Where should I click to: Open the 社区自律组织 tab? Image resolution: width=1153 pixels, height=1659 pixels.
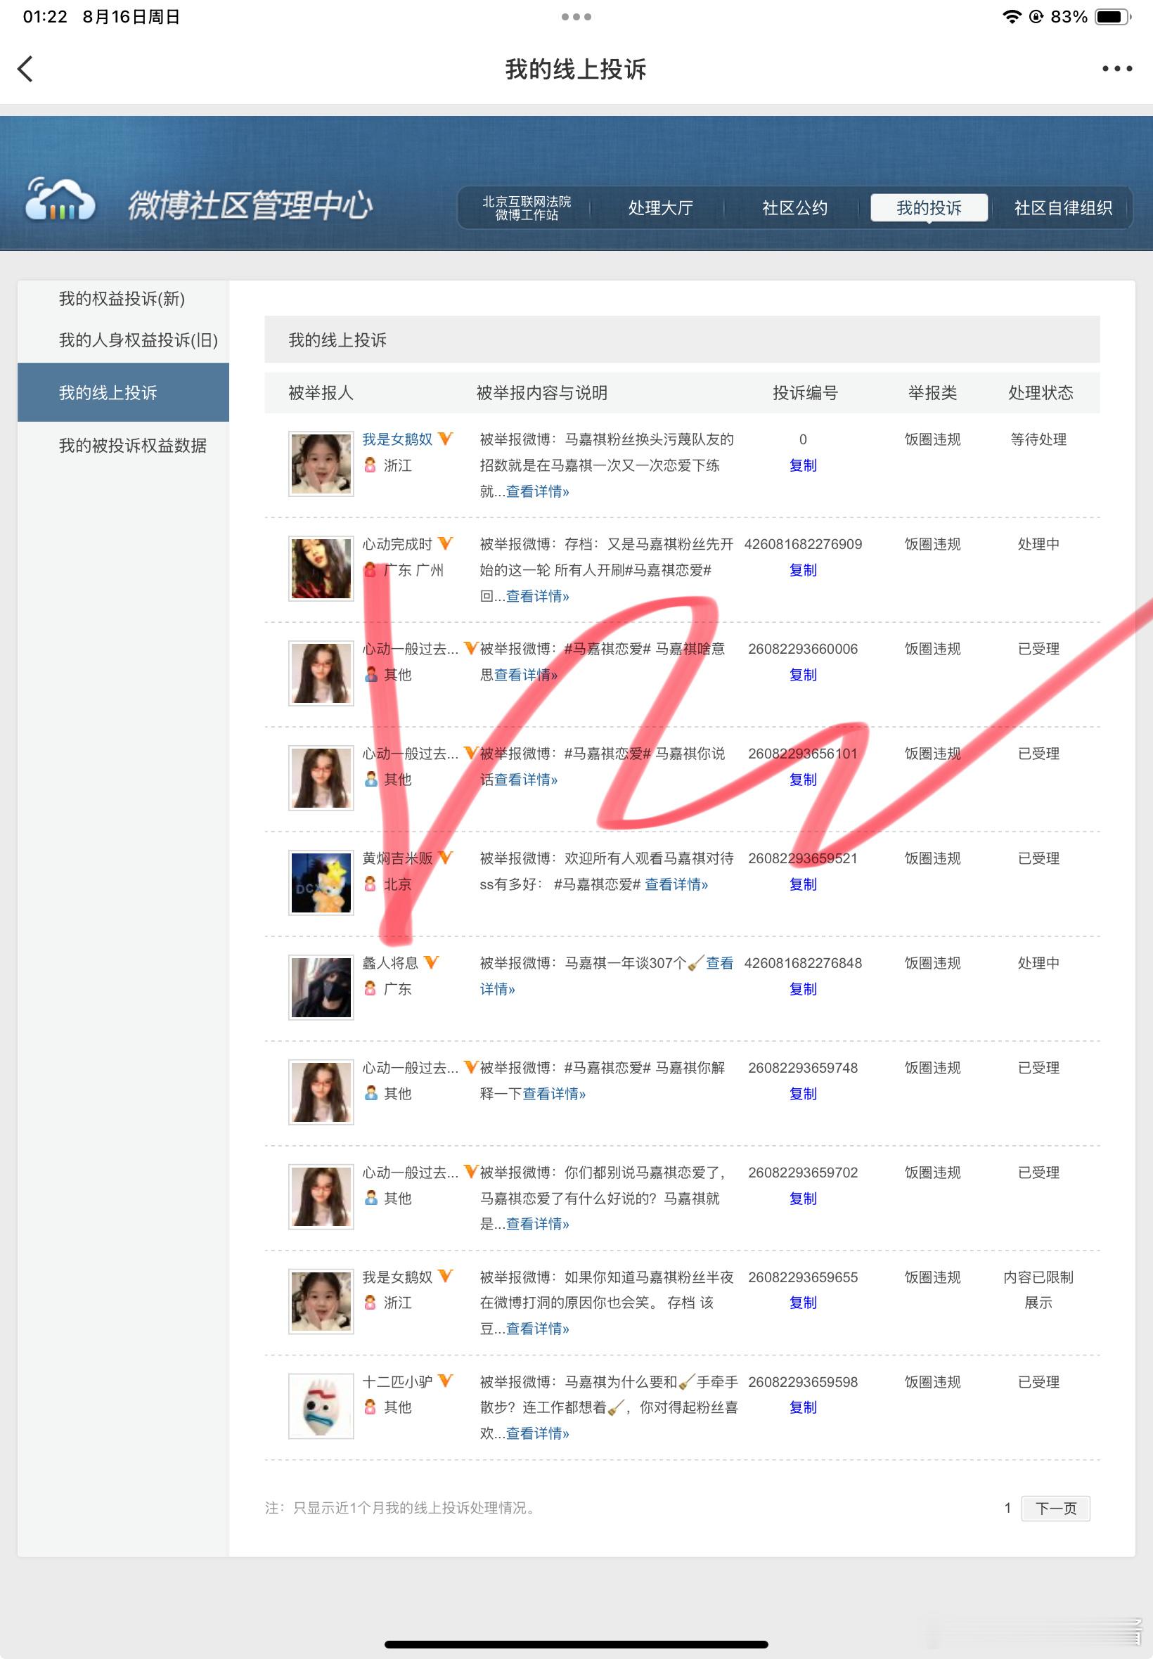[1063, 208]
